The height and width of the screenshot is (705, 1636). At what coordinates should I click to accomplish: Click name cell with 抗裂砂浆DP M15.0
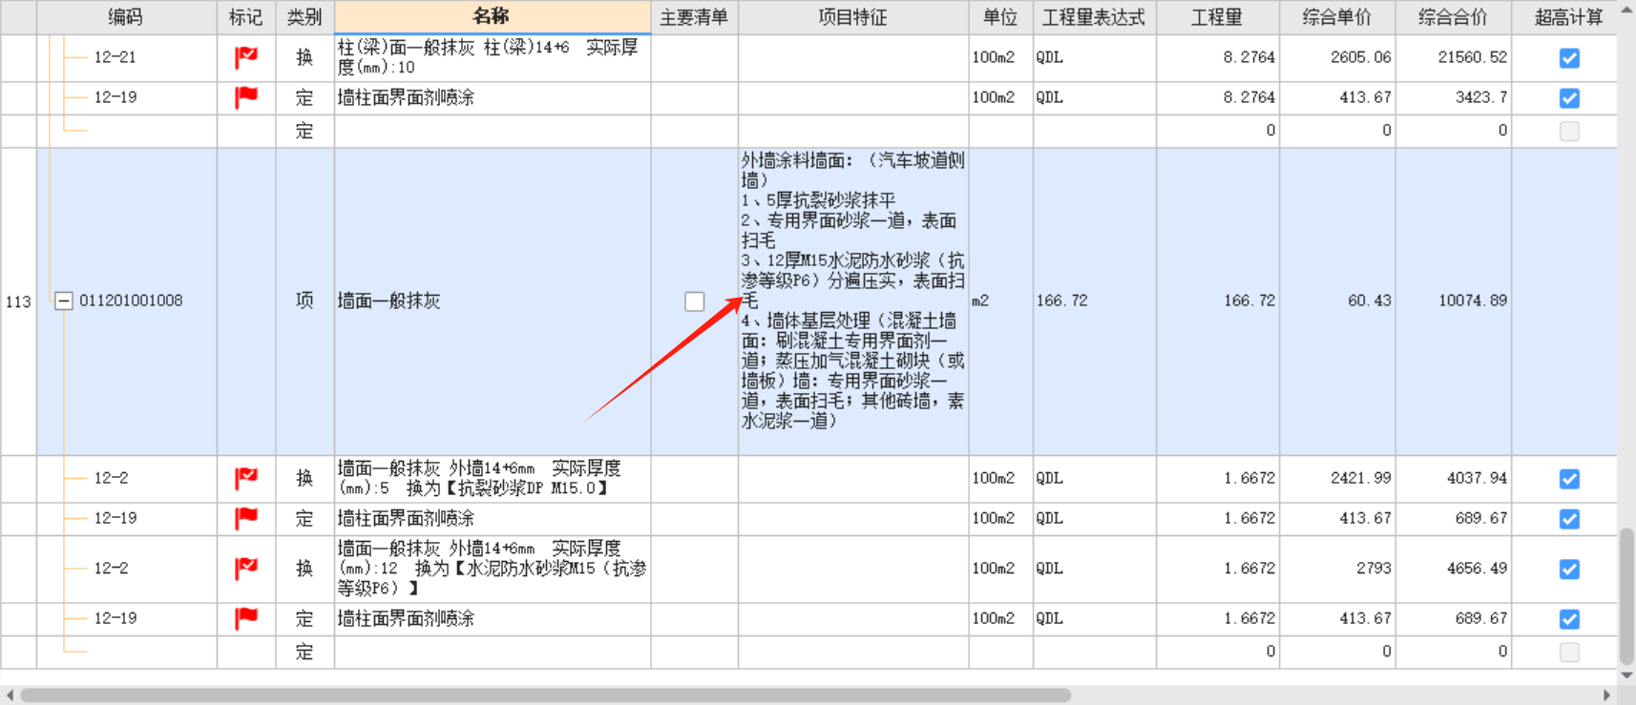[x=493, y=478]
